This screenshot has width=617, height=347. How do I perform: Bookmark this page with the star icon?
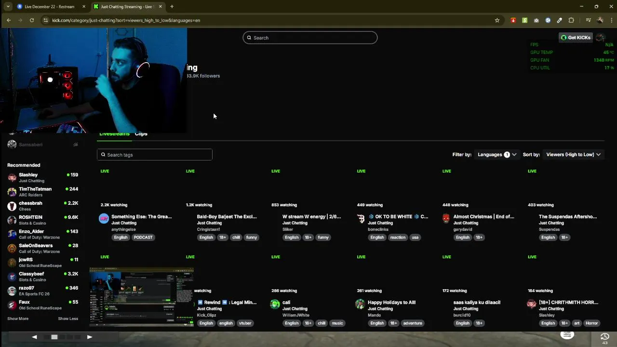tap(497, 20)
